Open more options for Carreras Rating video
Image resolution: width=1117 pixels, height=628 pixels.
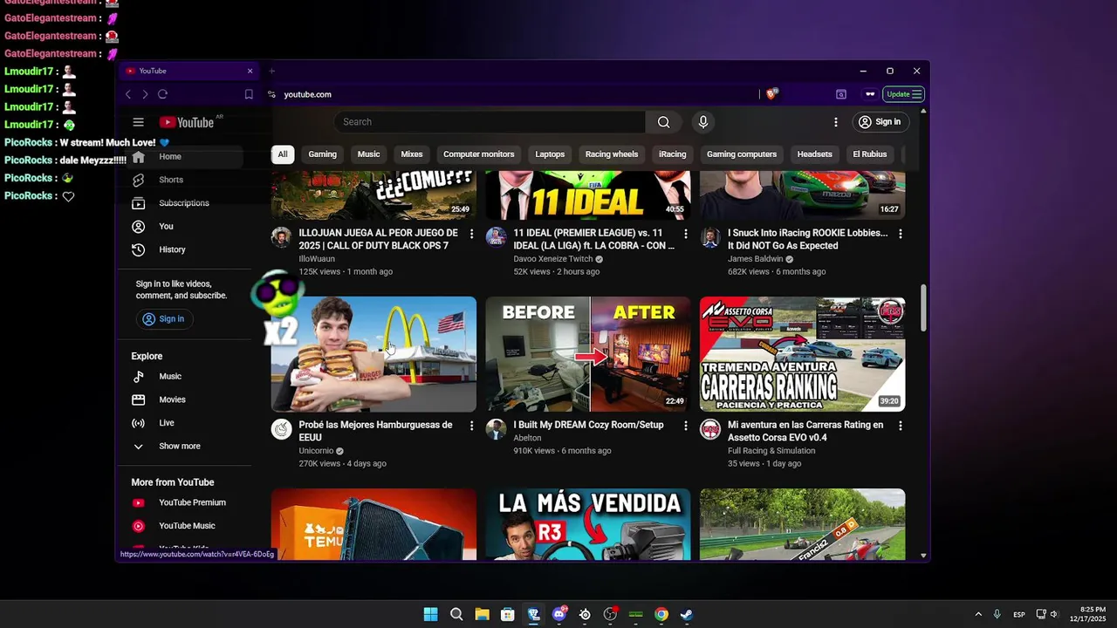(900, 426)
